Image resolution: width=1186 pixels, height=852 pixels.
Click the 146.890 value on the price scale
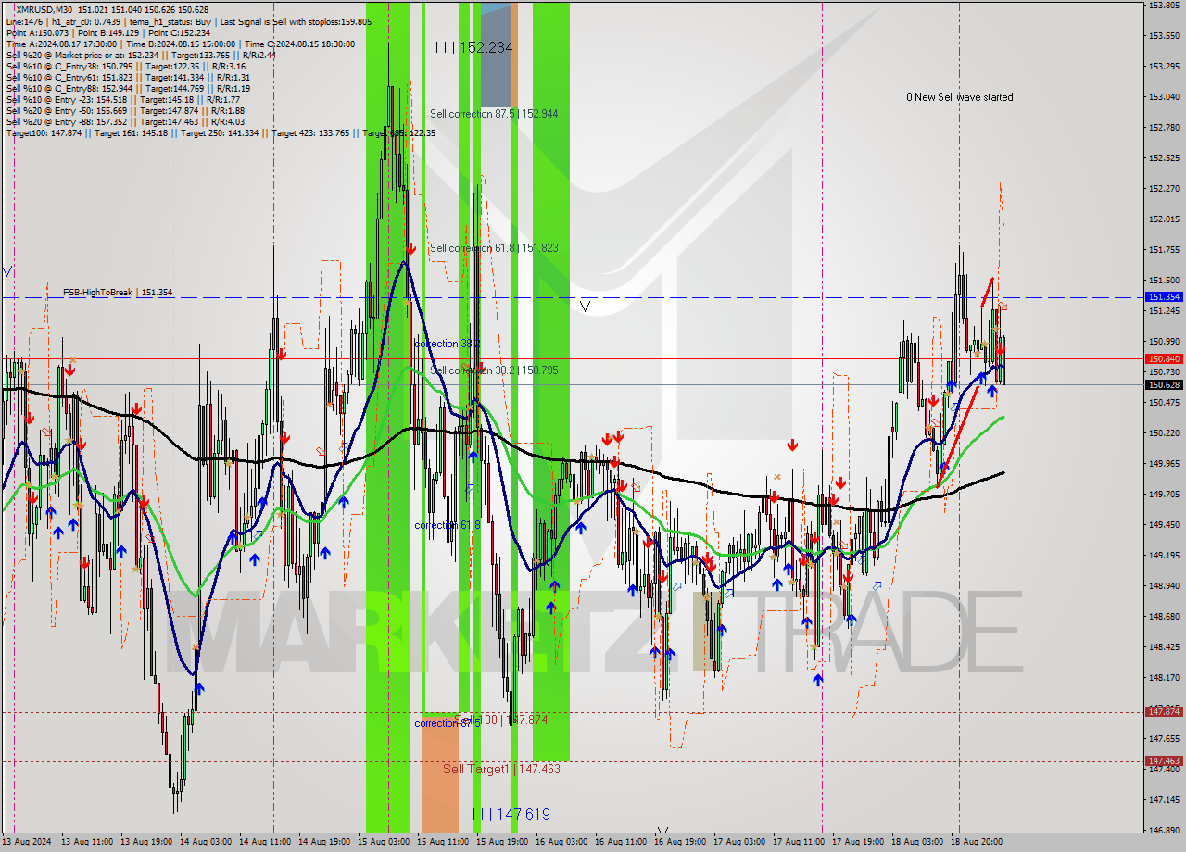coord(1164,830)
